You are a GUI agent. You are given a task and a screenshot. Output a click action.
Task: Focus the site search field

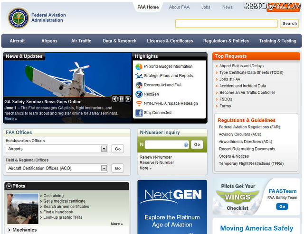(x=226, y=23)
